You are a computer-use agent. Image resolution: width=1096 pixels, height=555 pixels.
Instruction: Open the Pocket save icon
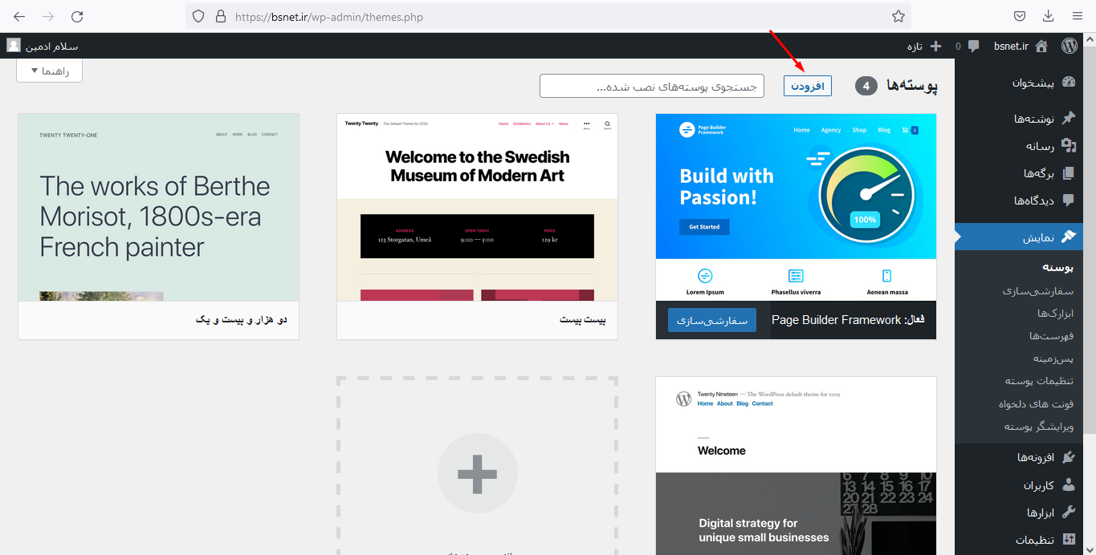(x=1019, y=16)
